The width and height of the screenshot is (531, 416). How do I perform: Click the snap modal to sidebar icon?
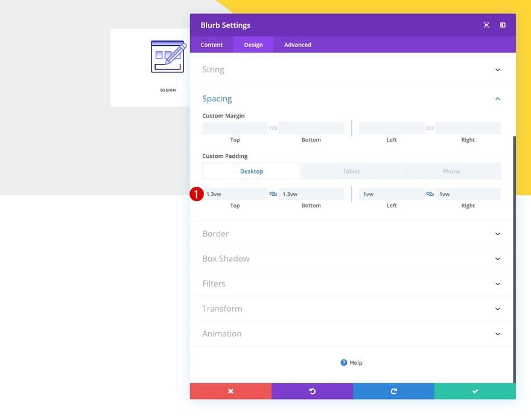[503, 25]
